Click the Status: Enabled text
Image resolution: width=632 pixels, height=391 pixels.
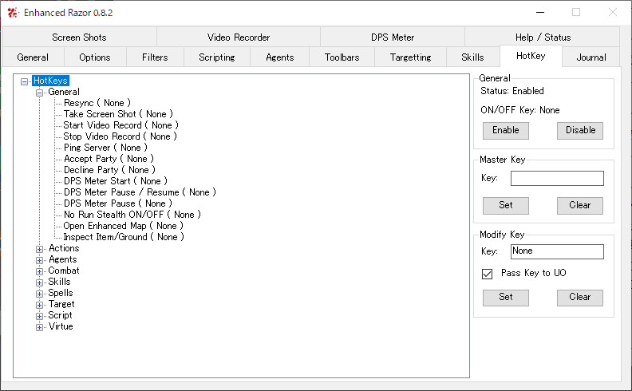[x=512, y=91]
